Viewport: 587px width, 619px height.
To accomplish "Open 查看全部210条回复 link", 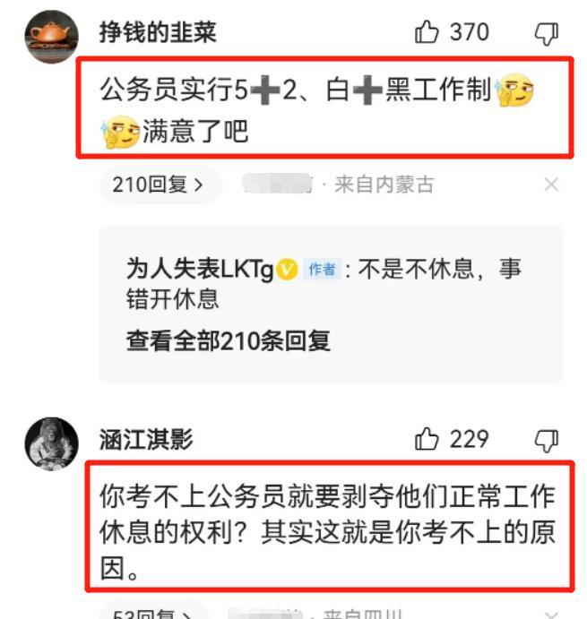I will pyautogui.click(x=229, y=340).
